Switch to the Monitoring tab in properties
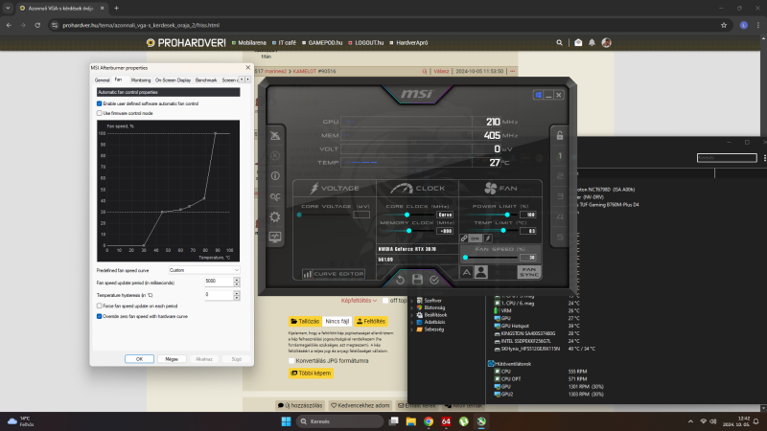Image resolution: width=767 pixels, height=431 pixels. click(140, 80)
